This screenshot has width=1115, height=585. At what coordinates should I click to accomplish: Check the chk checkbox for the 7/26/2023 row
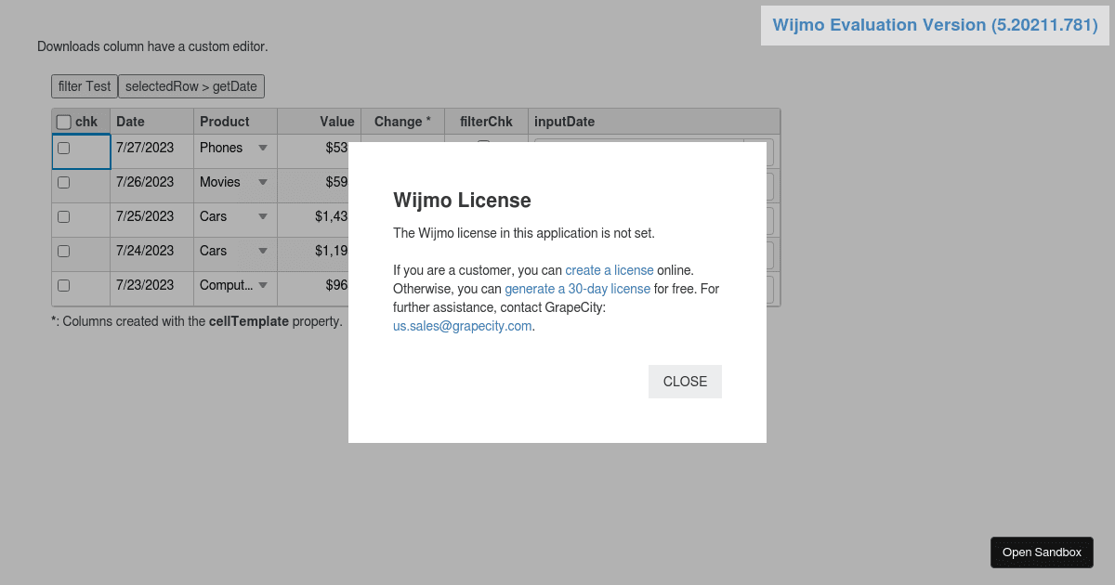click(63, 182)
